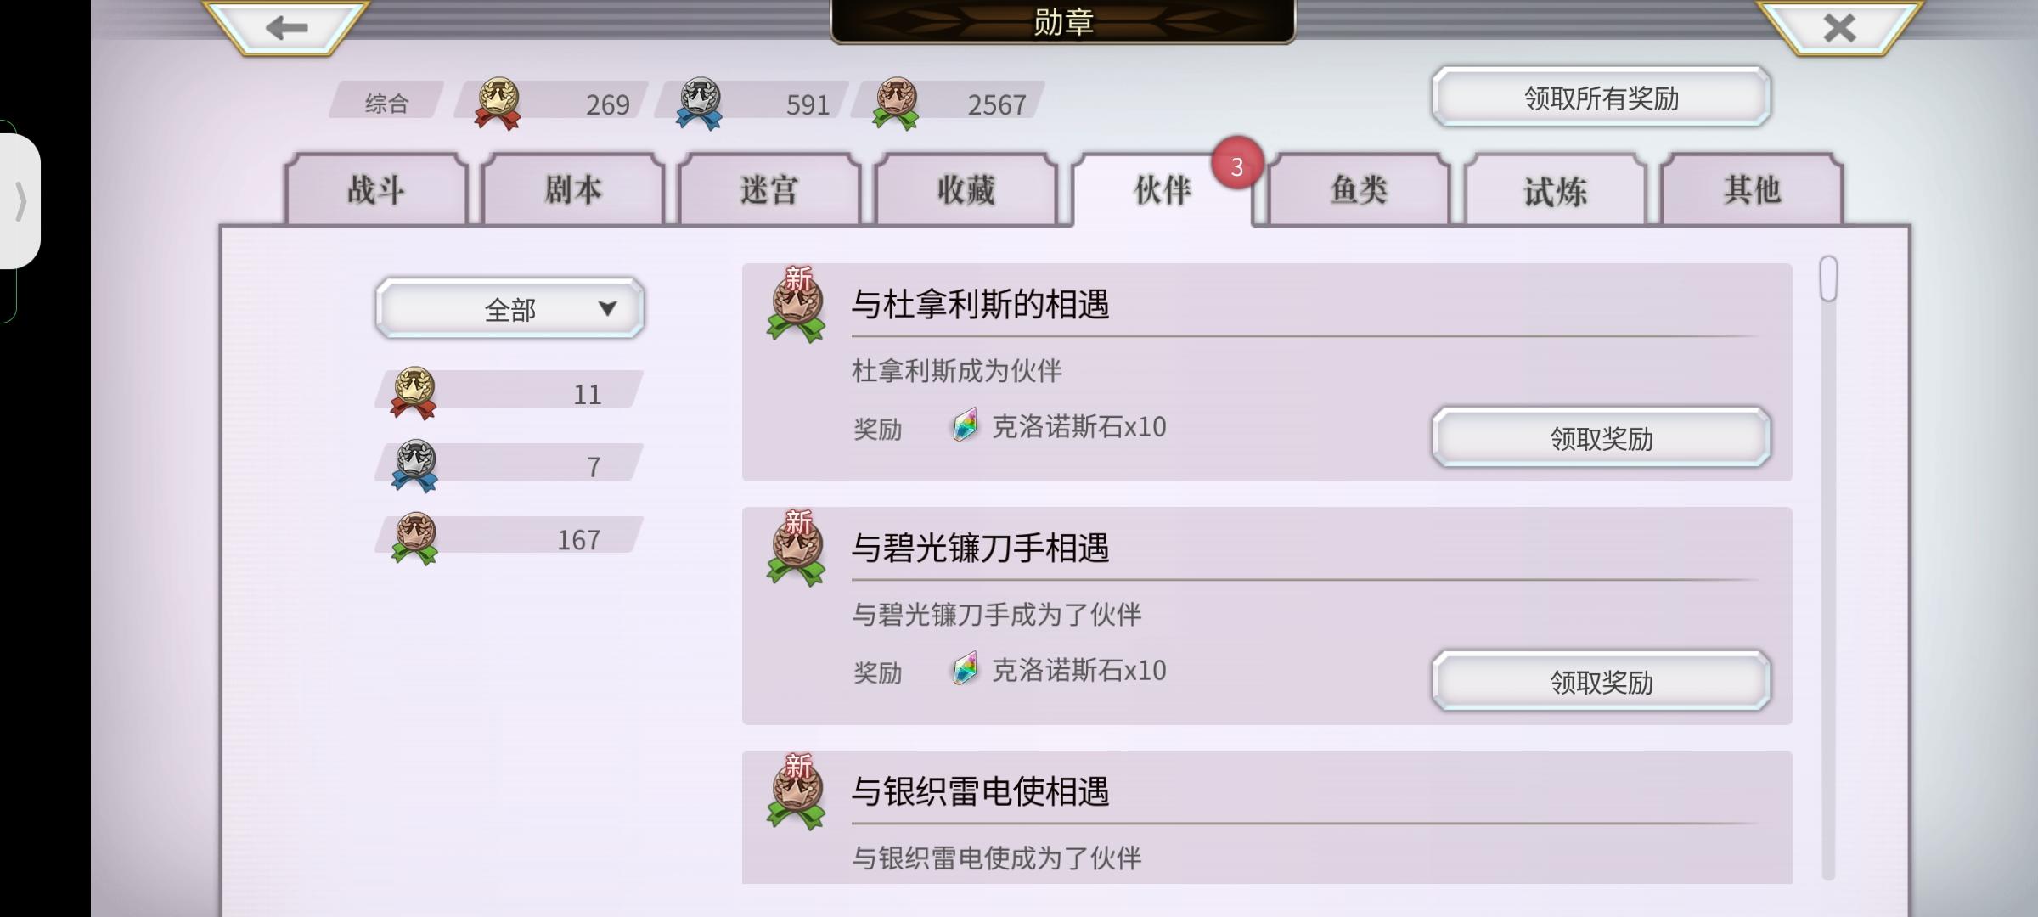2038x917 pixels.
Task: Click the bronze medal filter showing 167
Action: point(509,538)
